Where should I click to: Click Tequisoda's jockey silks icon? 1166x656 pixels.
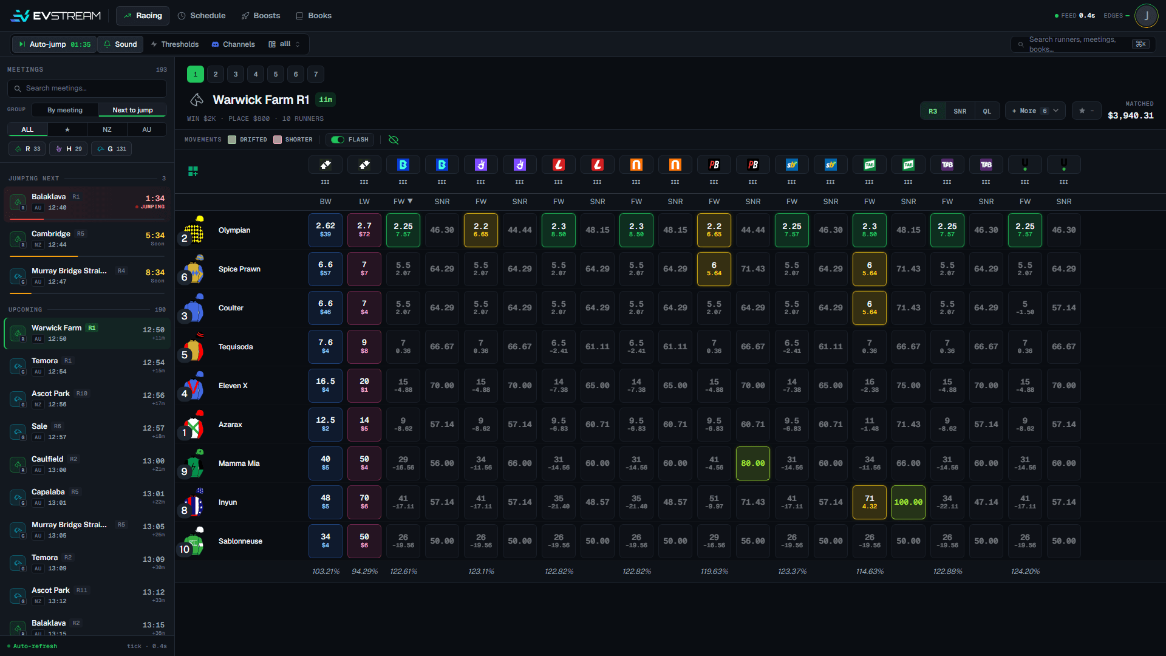point(194,347)
